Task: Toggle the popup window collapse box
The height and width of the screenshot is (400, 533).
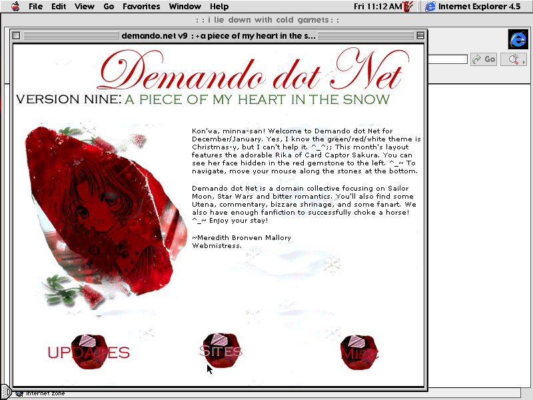Action: (x=420, y=35)
